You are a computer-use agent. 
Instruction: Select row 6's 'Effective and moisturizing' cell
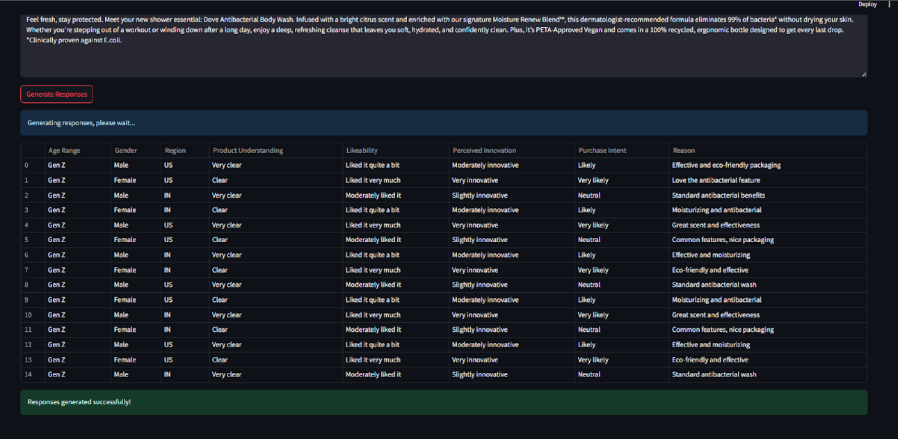[x=768, y=255]
